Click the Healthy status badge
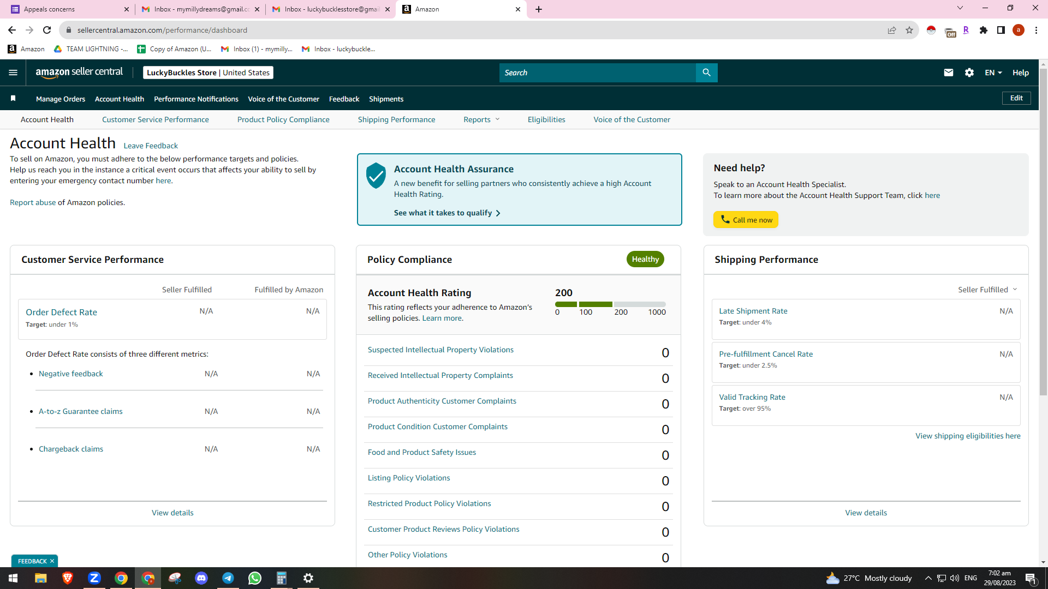Screen dimensions: 1048x589 pyautogui.click(x=645, y=259)
